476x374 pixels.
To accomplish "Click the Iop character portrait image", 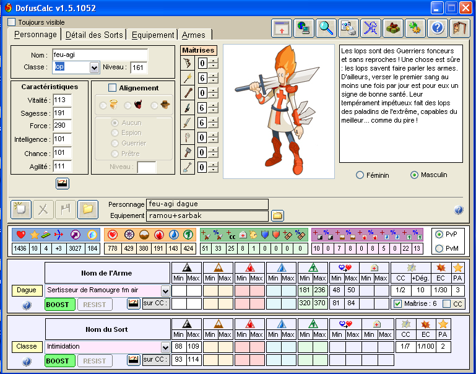I will click(x=279, y=111).
